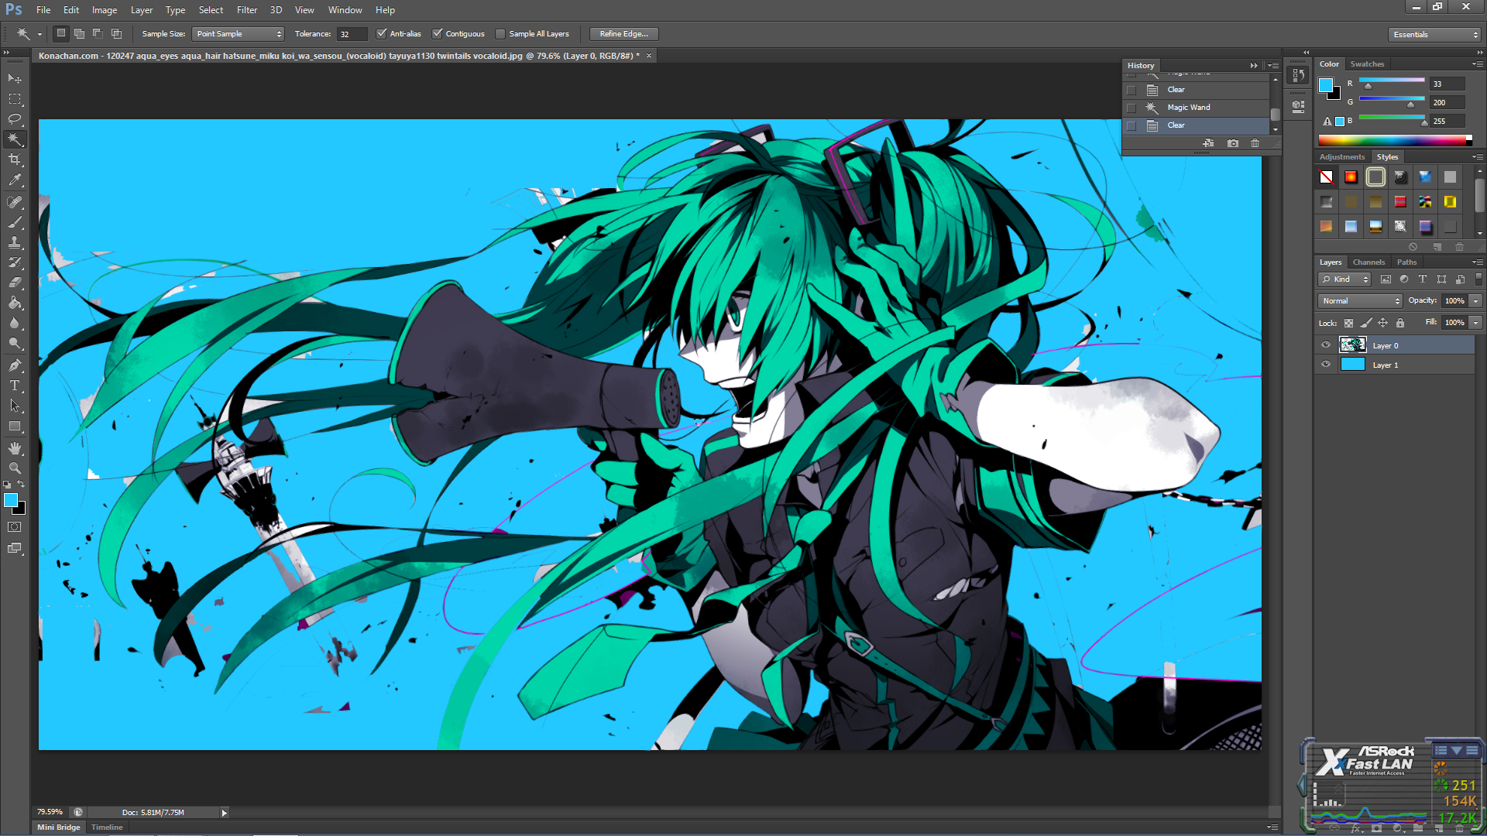Open the Normal blend mode dropdown
This screenshot has height=836, width=1487.
[1360, 301]
